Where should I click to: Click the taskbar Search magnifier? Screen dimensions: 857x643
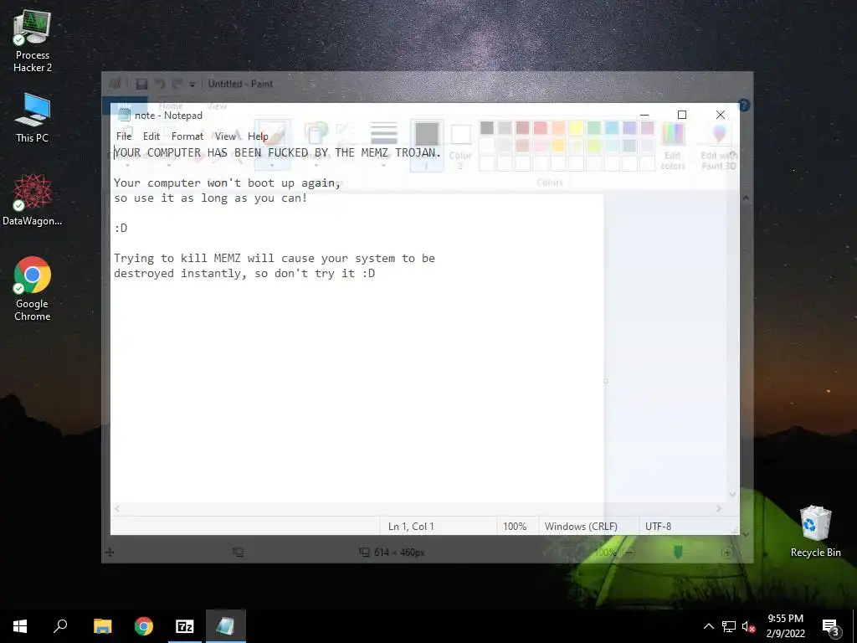point(60,626)
